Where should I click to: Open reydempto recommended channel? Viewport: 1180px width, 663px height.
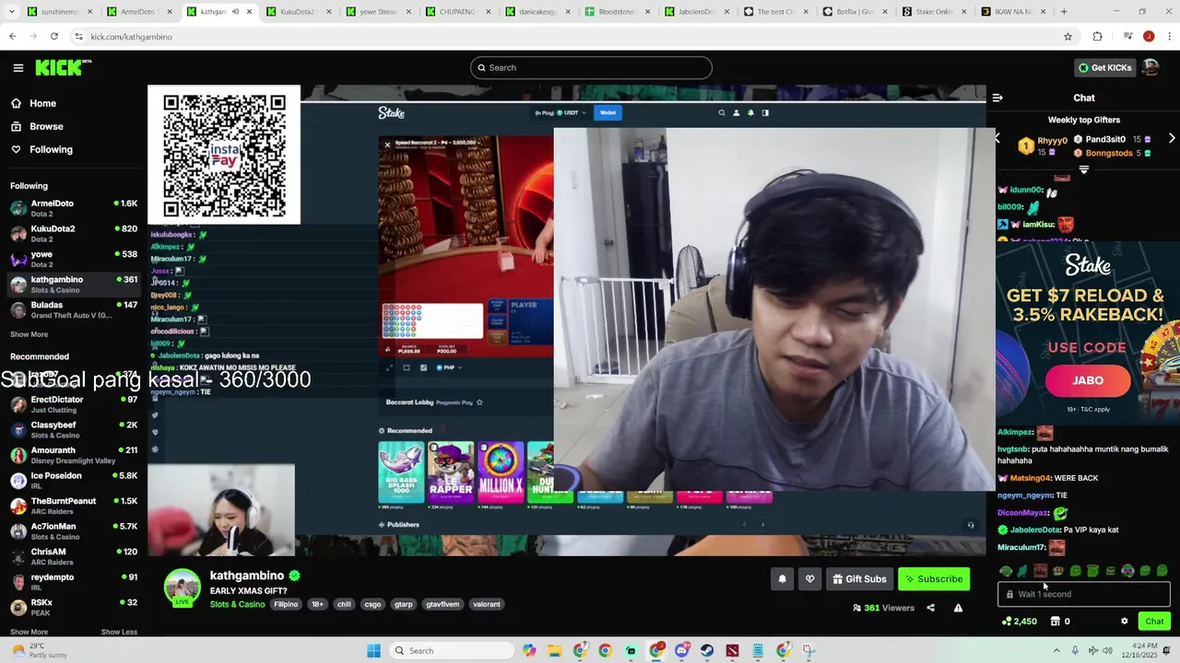click(74, 582)
